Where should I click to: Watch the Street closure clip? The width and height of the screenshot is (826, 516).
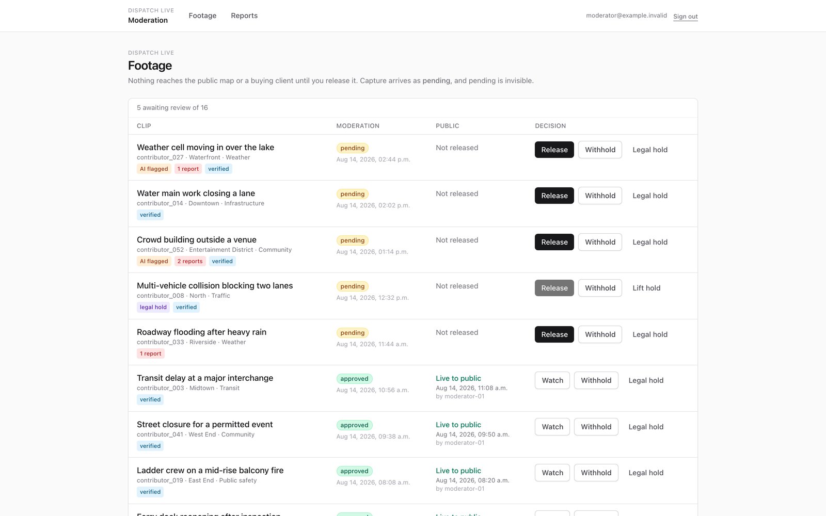point(552,427)
